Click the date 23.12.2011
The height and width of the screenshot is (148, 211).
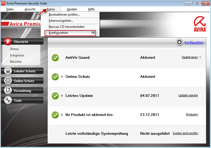click(x=150, y=115)
